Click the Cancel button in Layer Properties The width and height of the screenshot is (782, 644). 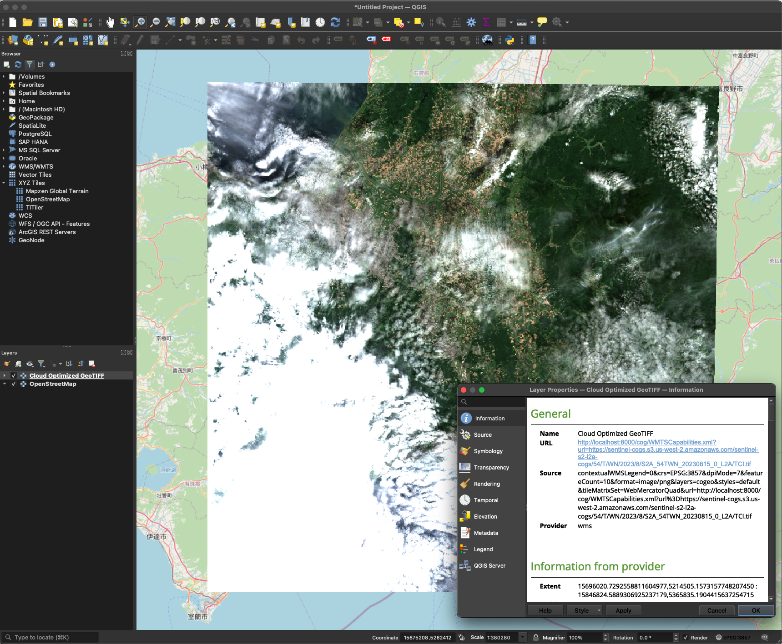716,611
